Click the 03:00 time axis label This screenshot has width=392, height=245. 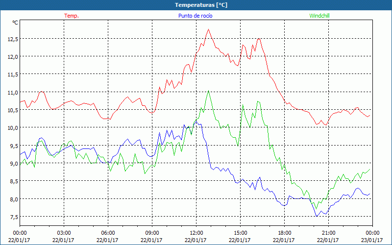(x=64, y=233)
